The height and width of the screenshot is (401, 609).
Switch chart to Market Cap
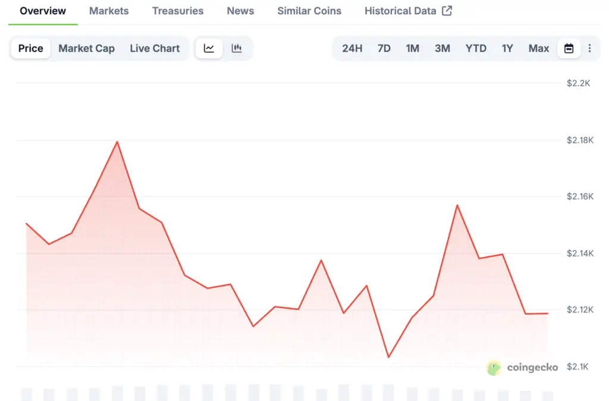pyautogui.click(x=86, y=48)
